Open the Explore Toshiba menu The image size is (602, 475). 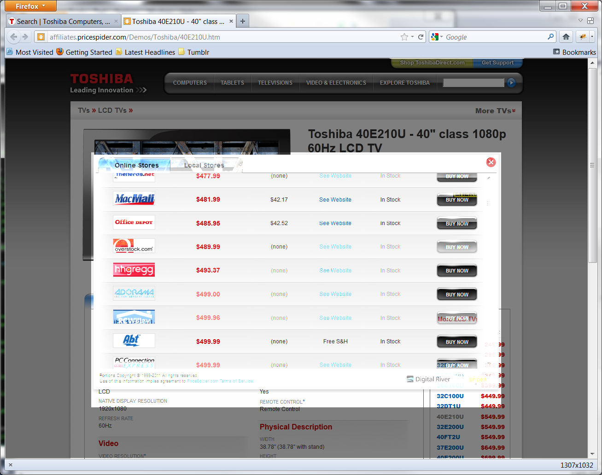pyautogui.click(x=405, y=83)
